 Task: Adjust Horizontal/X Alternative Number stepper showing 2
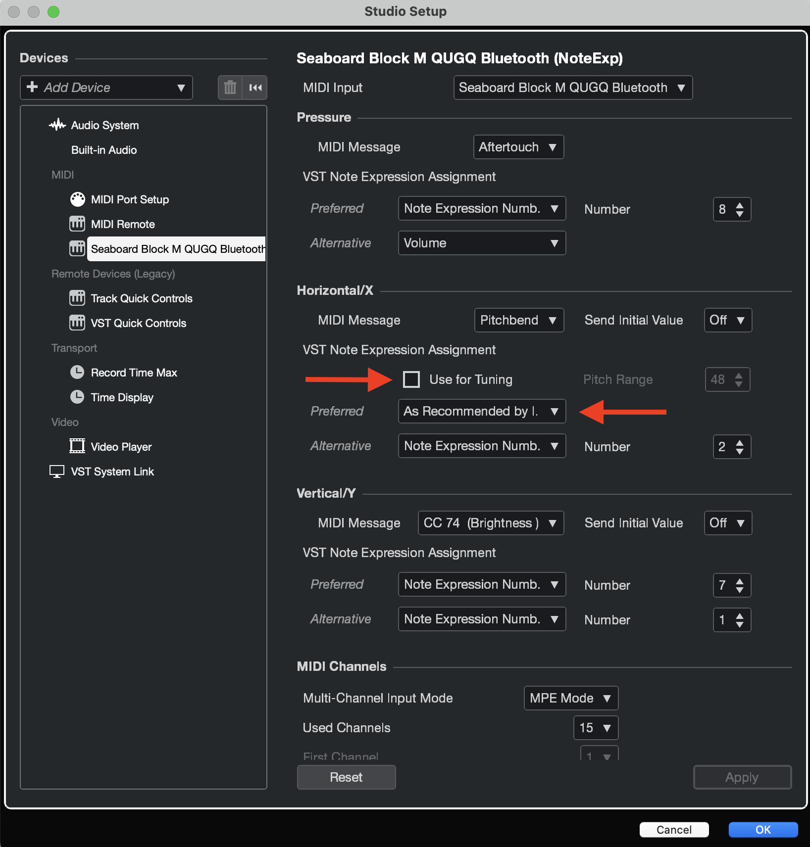[732, 447]
